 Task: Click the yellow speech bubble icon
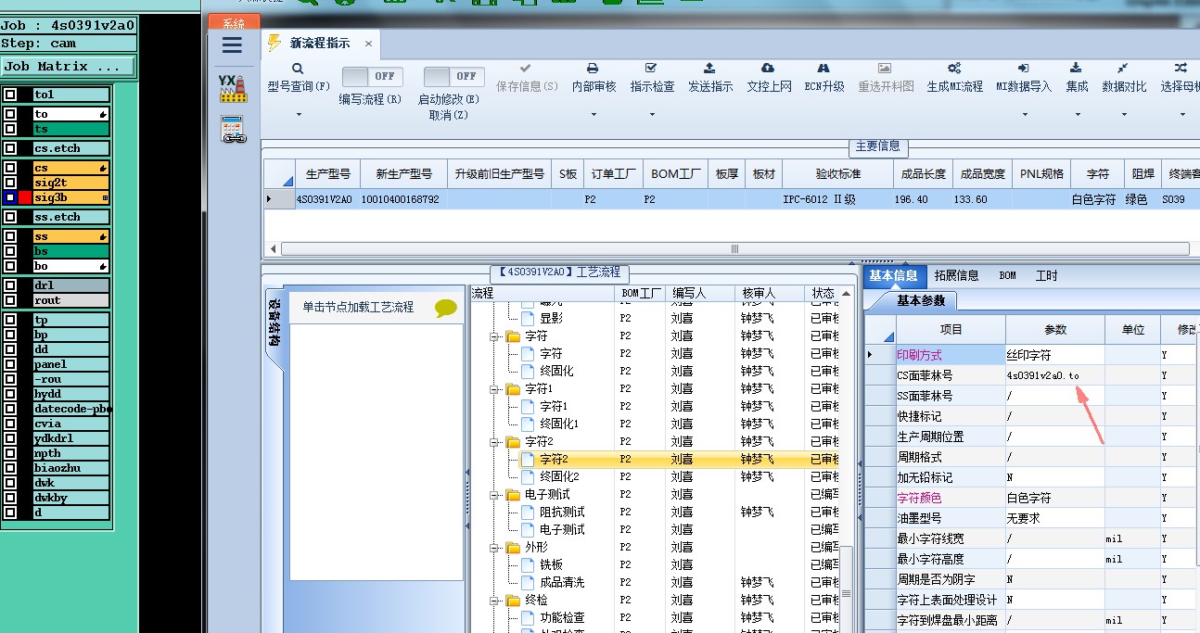click(x=446, y=309)
